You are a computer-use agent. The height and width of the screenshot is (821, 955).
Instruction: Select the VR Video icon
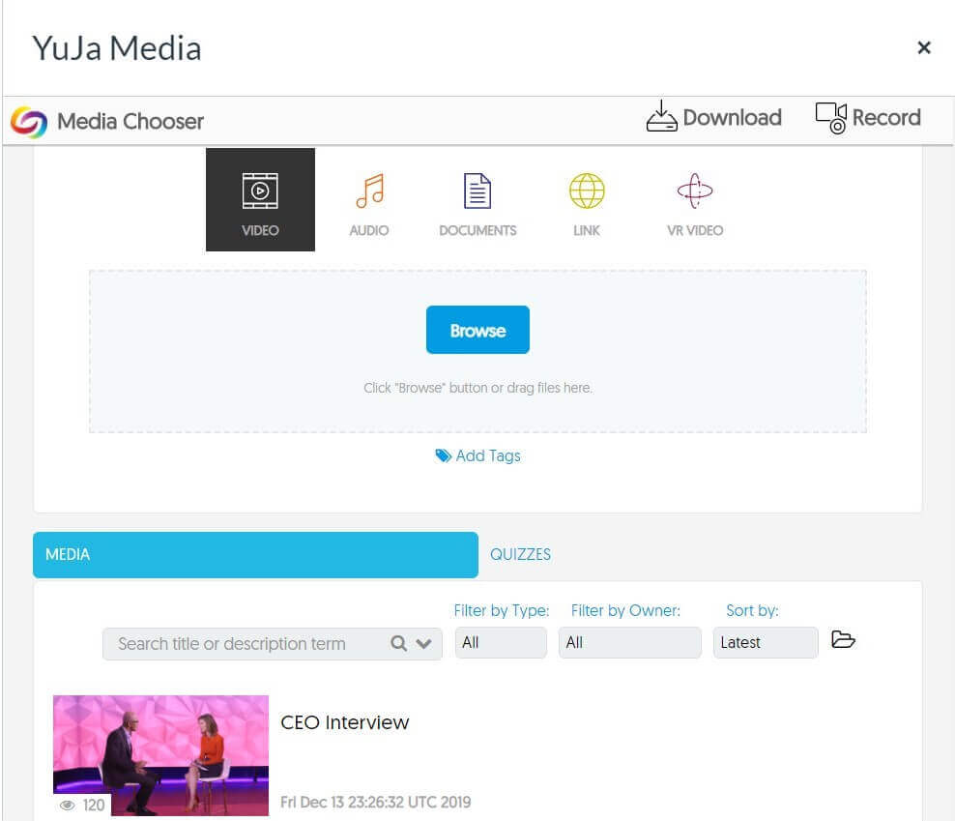[x=695, y=191]
